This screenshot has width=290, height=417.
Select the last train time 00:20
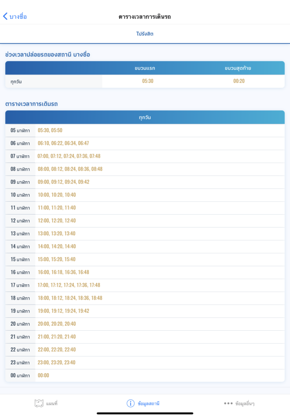coord(239,81)
